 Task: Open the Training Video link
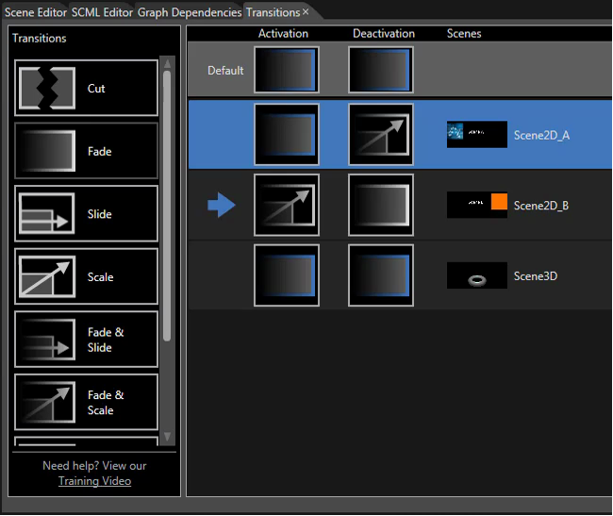[x=94, y=481]
